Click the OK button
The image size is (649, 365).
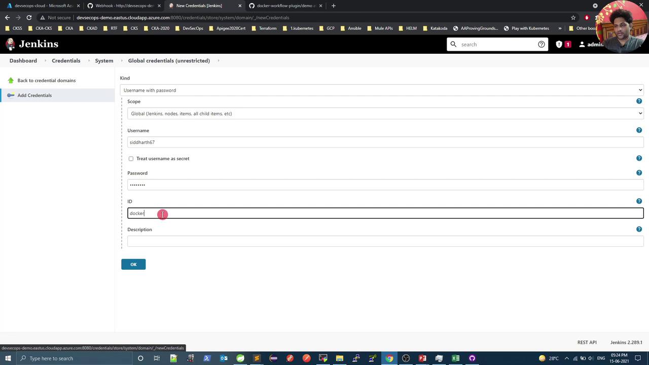point(133,264)
